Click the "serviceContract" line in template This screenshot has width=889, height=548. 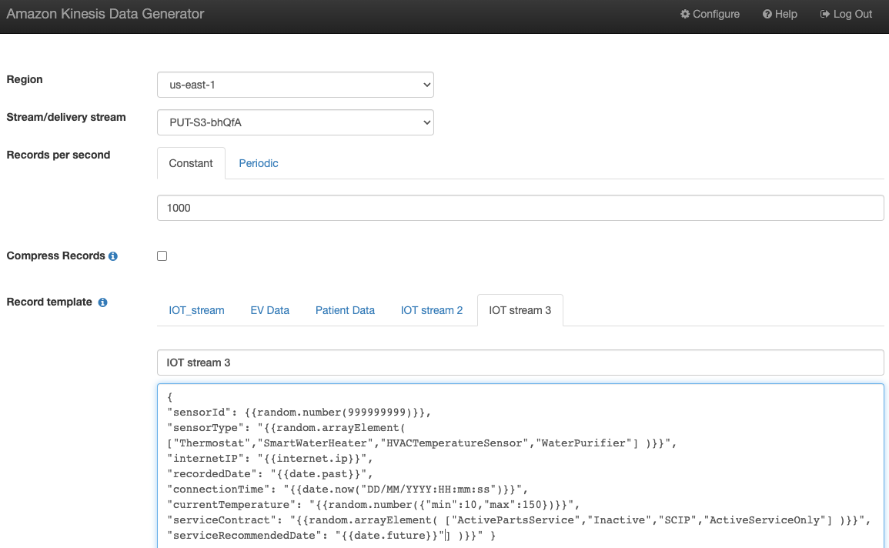coord(519,520)
